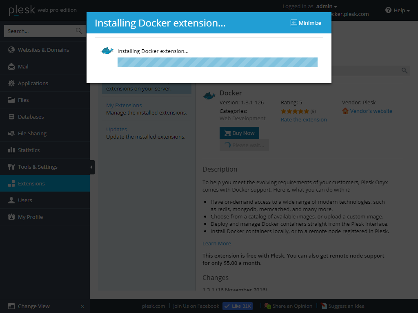The width and height of the screenshot is (418, 313).
Task: Open Join Us on Facebook link
Action: (196, 306)
